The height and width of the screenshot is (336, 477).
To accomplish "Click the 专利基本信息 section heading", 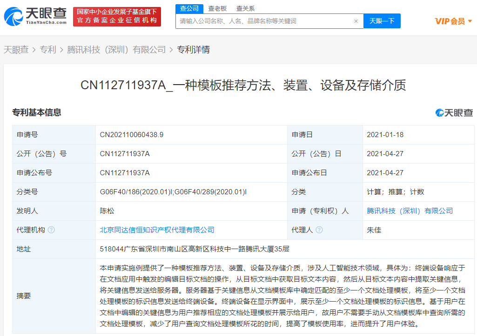I will click(x=37, y=112).
